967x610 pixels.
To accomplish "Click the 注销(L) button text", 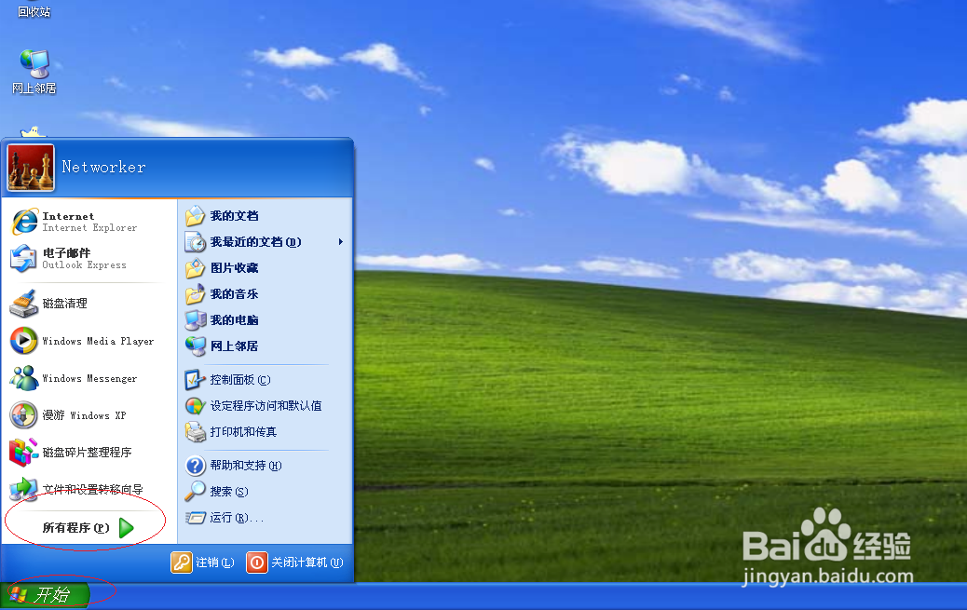I will [x=215, y=563].
